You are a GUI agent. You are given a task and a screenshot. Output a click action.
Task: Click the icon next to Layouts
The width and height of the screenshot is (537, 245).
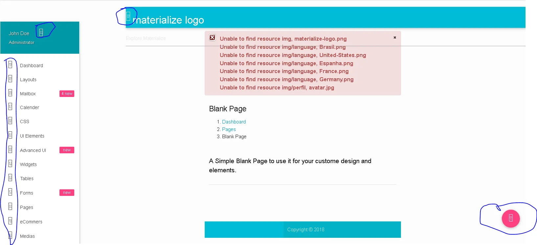tap(10, 79)
